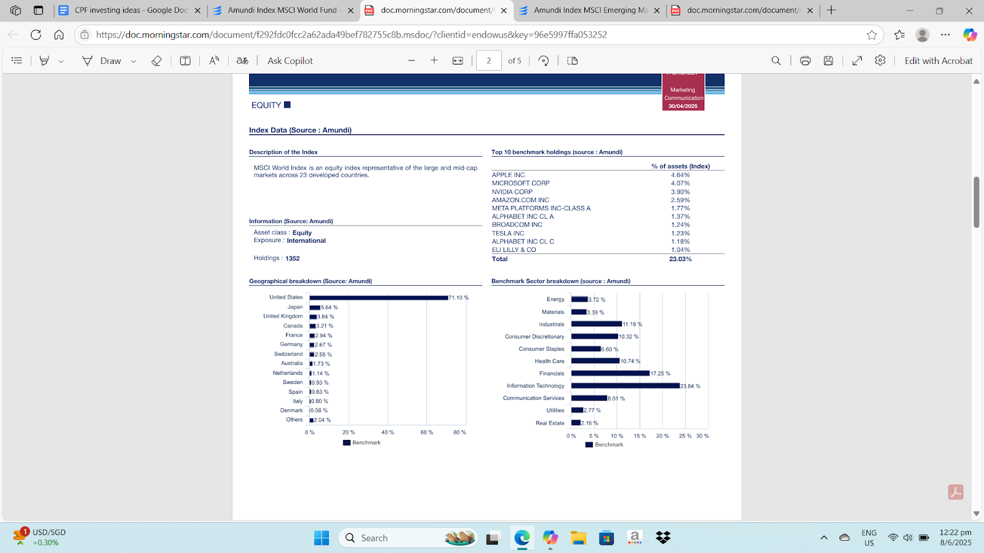Open the favorites list
The width and height of the screenshot is (984, 553).
[899, 35]
